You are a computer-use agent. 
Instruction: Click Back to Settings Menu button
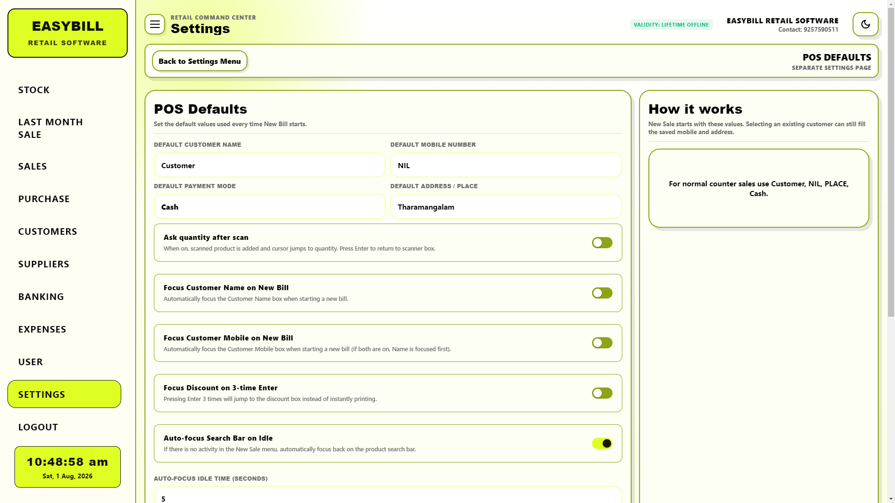pos(200,61)
